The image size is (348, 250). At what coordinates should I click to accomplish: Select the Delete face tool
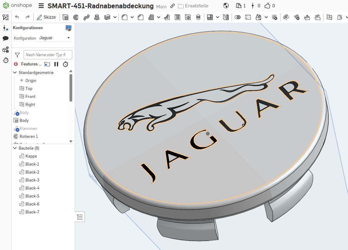tap(297, 17)
